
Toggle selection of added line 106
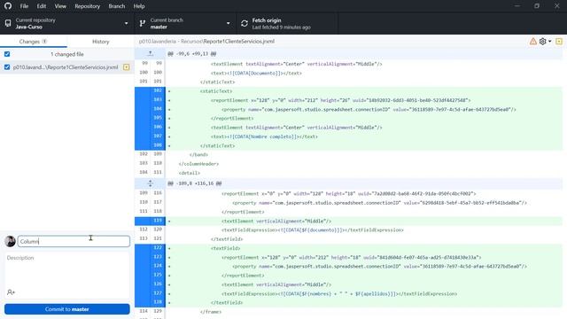tap(150, 128)
